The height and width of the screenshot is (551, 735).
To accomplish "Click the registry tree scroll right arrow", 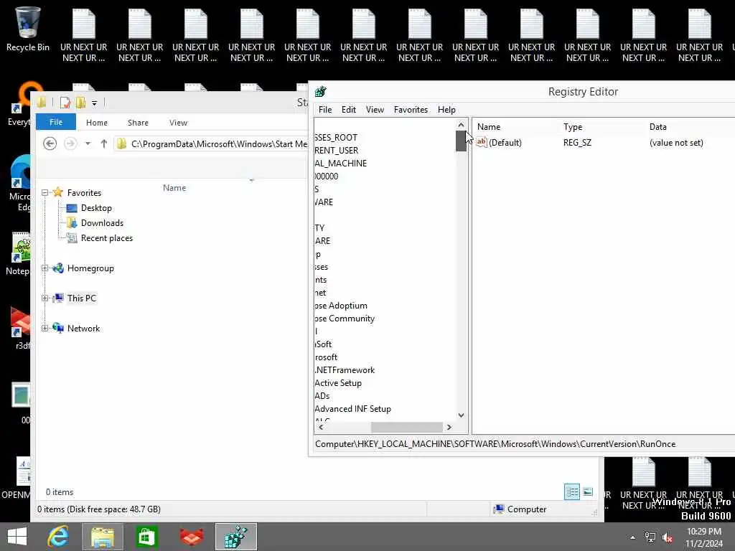I will [x=449, y=427].
